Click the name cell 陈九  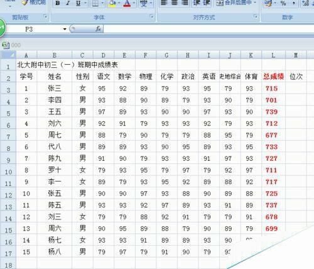(x=55, y=158)
